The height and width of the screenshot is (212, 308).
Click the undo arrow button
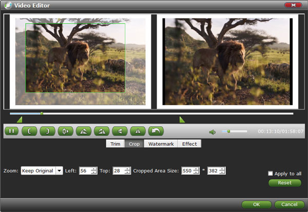[x=156, y=131]
